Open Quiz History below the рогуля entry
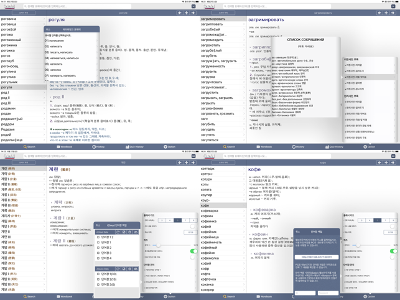Viewport: 400px width, 300px height. [135, 147]
